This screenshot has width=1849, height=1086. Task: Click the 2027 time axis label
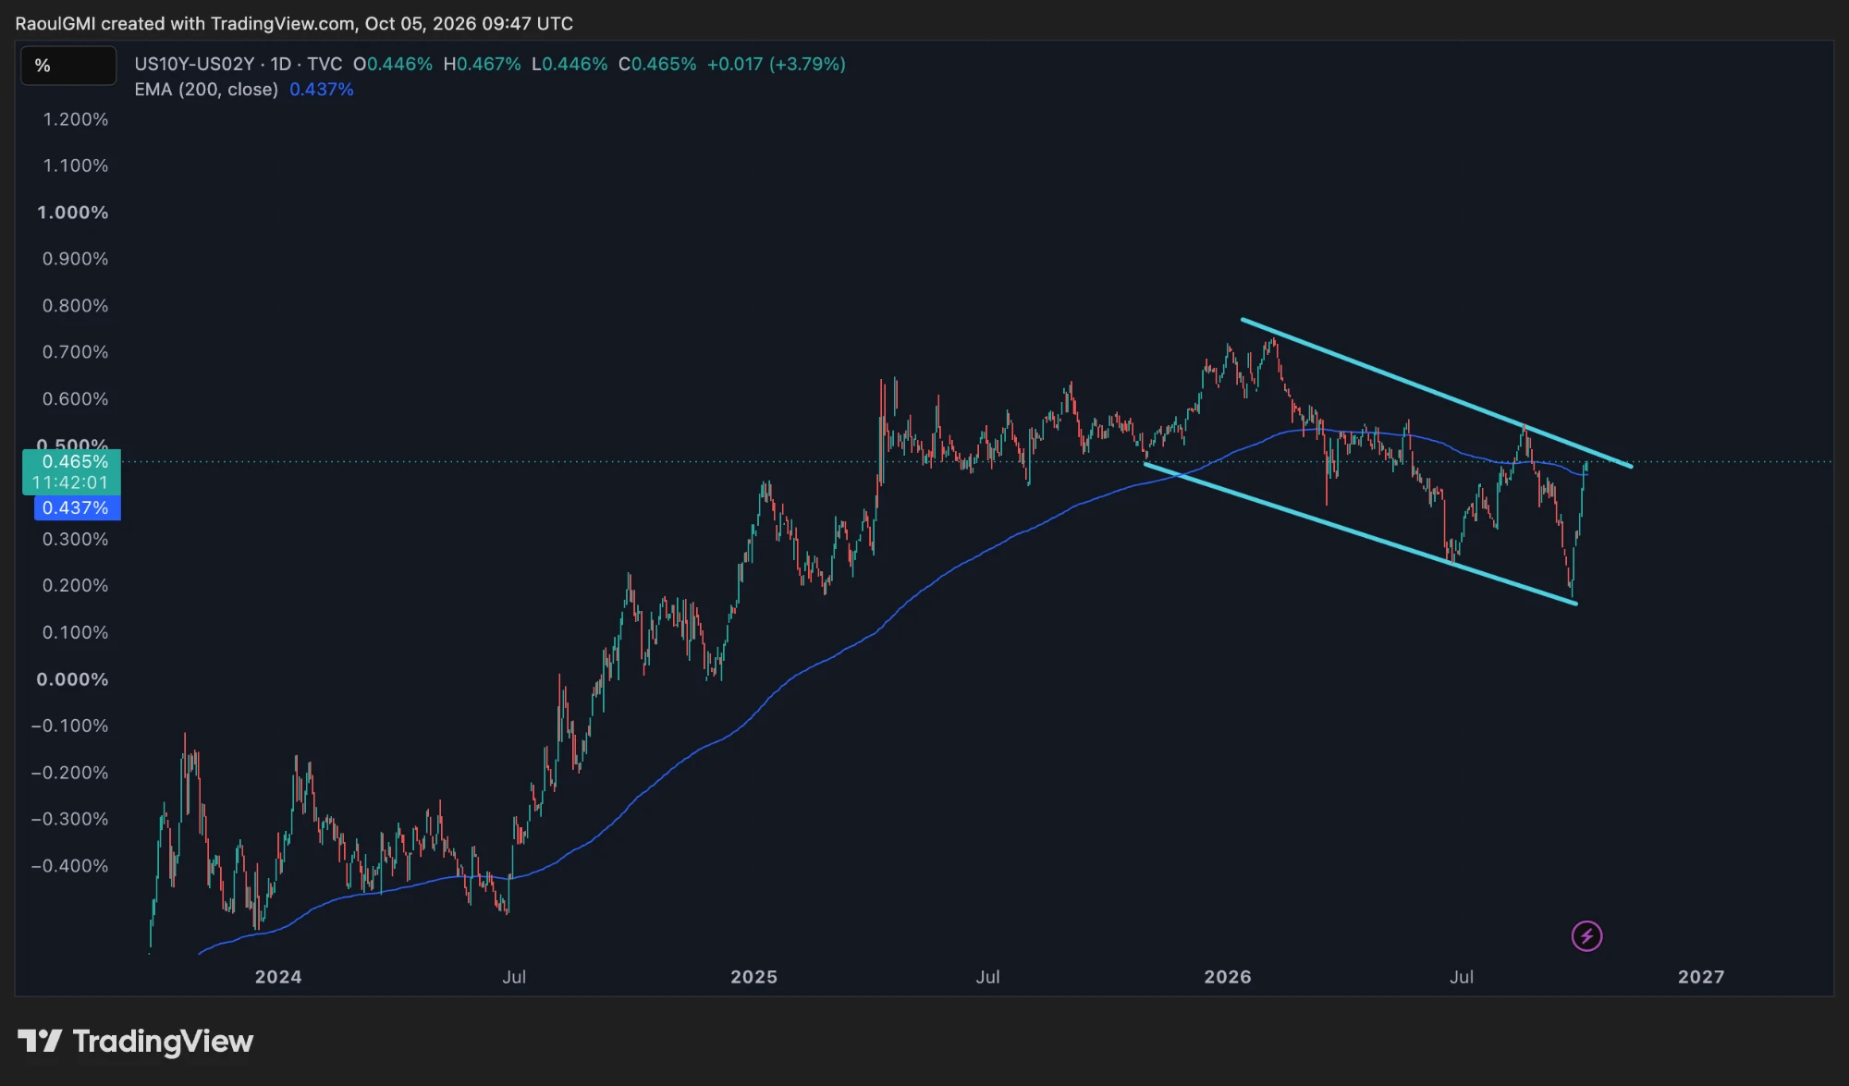coord(1701,977)
